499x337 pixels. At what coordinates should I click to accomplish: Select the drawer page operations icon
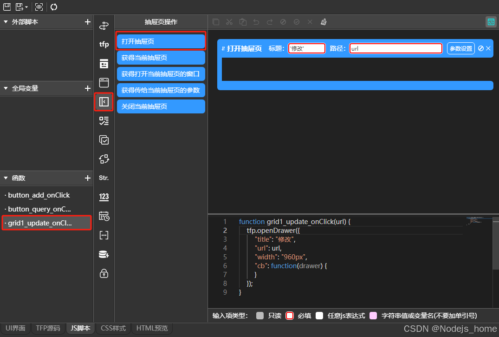104,102
